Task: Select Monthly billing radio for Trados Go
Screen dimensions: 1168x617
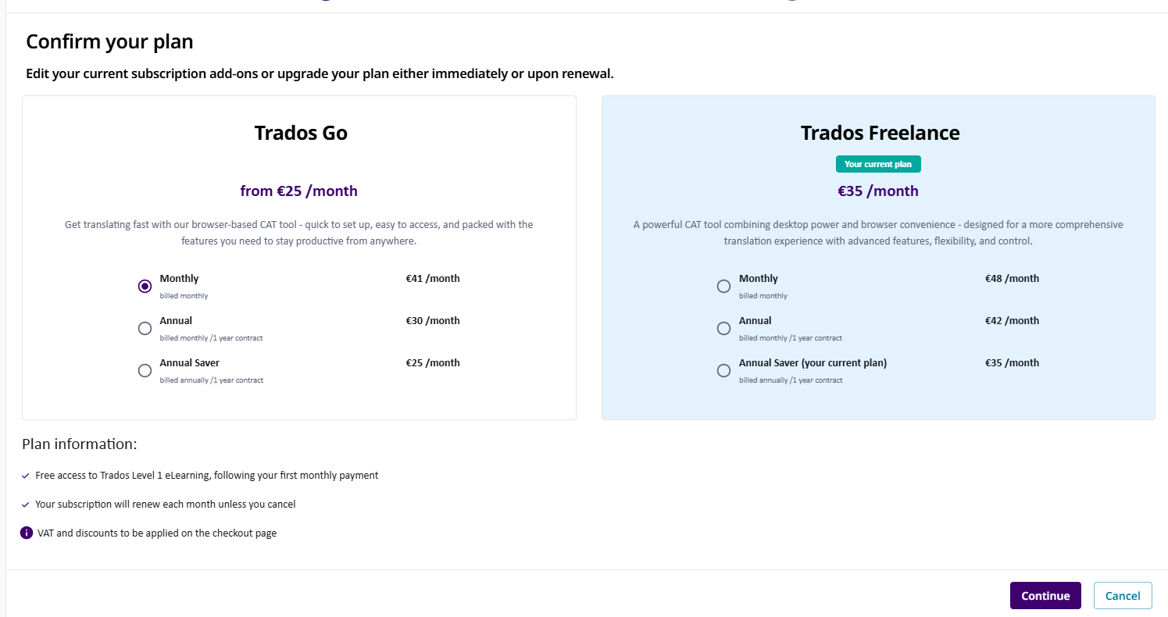Action: [x=145, y=287]
